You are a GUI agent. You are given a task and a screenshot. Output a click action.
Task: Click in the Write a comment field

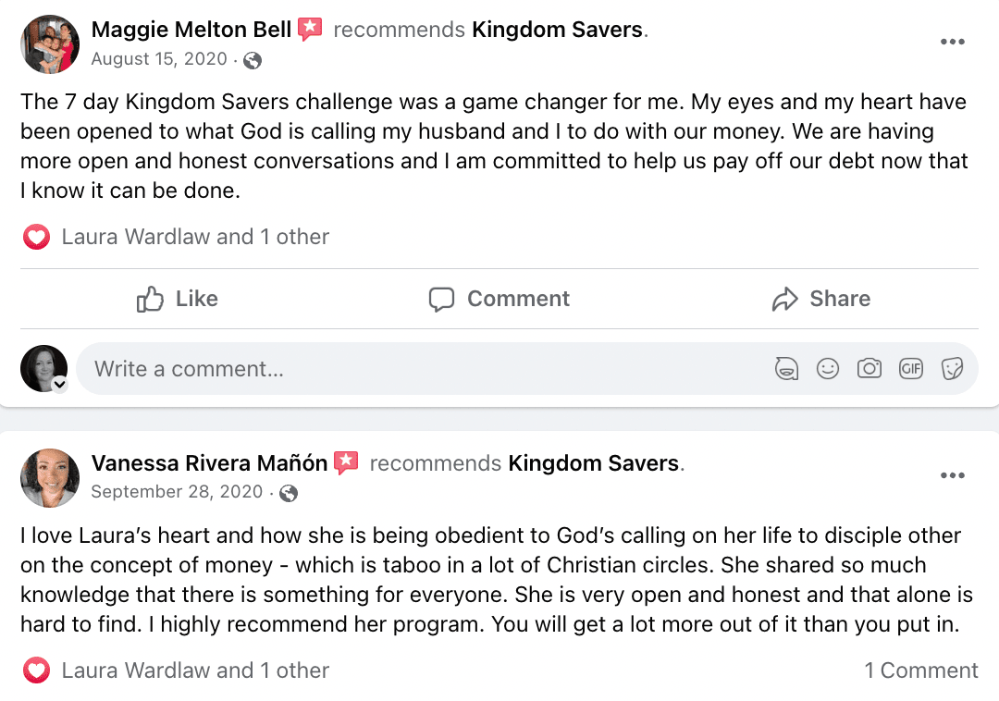[x=416, y=369]
